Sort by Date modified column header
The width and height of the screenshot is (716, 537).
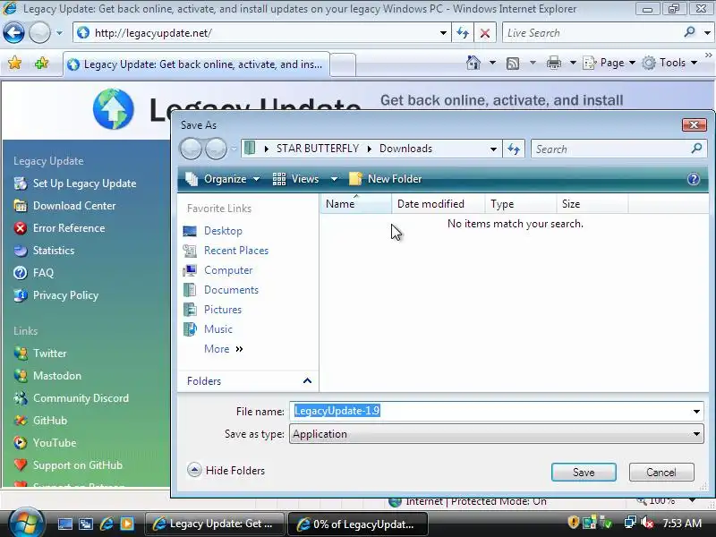pos(439,204)
